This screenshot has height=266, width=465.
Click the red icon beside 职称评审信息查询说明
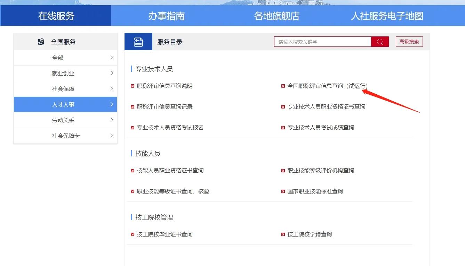[x=133, y=86]
